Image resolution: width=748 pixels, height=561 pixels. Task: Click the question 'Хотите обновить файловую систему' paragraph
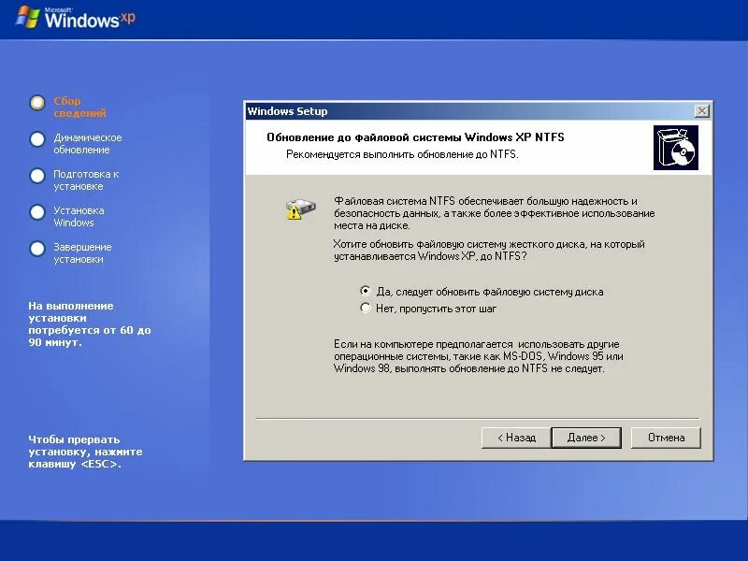(x=489, y=250)
